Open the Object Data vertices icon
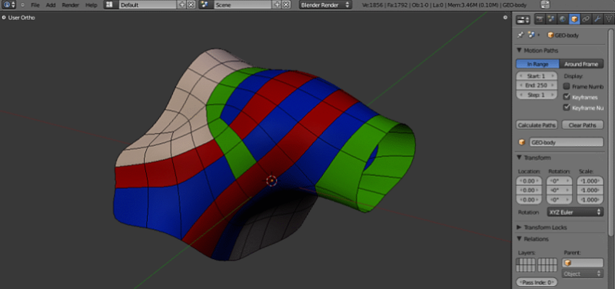 pos(609,19)
